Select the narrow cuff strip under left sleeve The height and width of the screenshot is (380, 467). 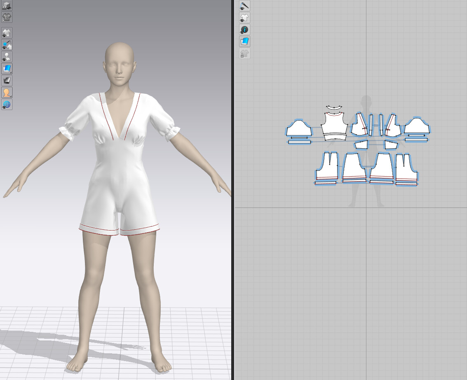coord(299,138)
